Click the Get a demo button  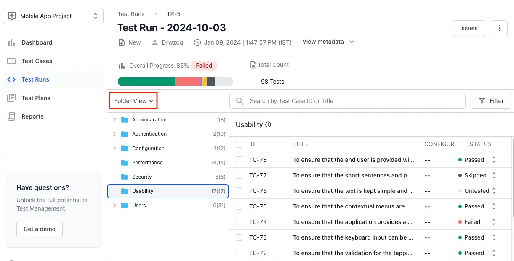pos(40,229)
